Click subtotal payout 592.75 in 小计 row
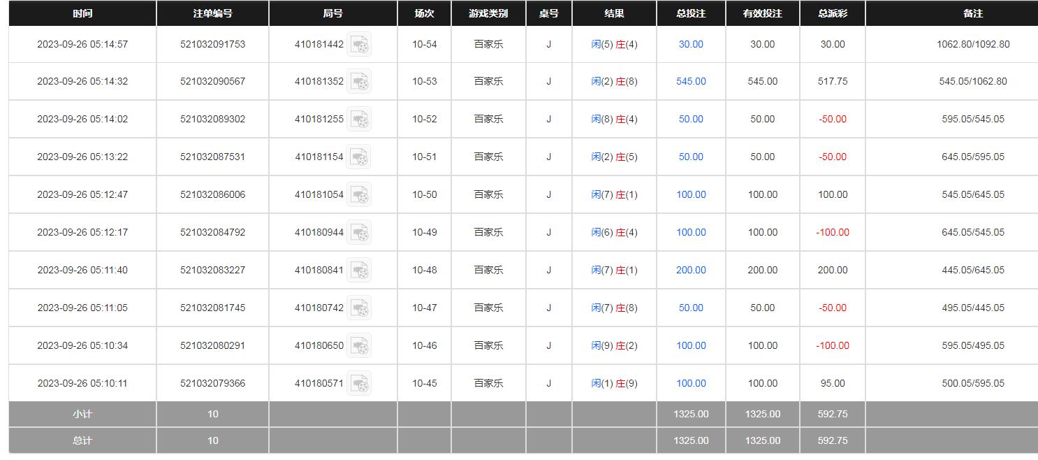This screenshot has width=1038, height=460. pyautogui.click(x=833, y=414)
